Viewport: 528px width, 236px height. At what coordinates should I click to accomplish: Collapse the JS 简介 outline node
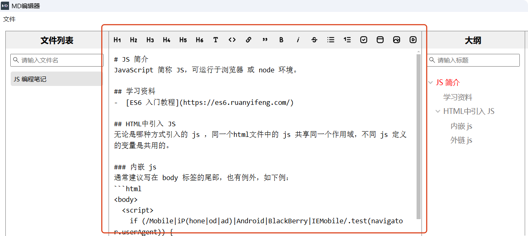tap(431, 83)
